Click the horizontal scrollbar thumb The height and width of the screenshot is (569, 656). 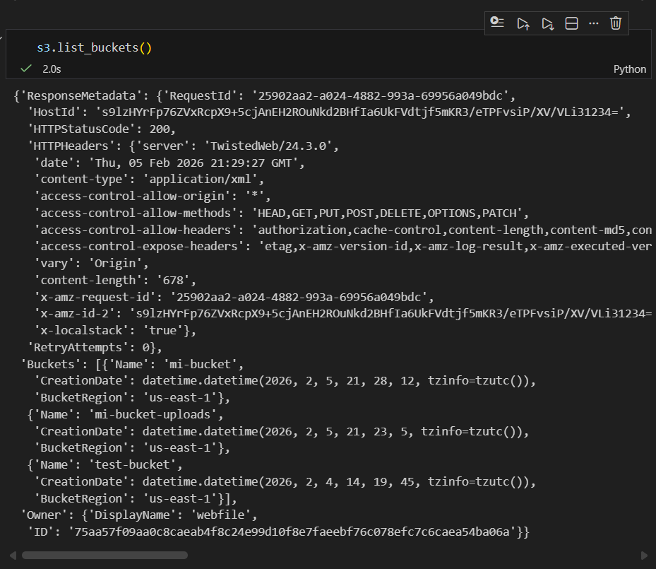[105, 556]
